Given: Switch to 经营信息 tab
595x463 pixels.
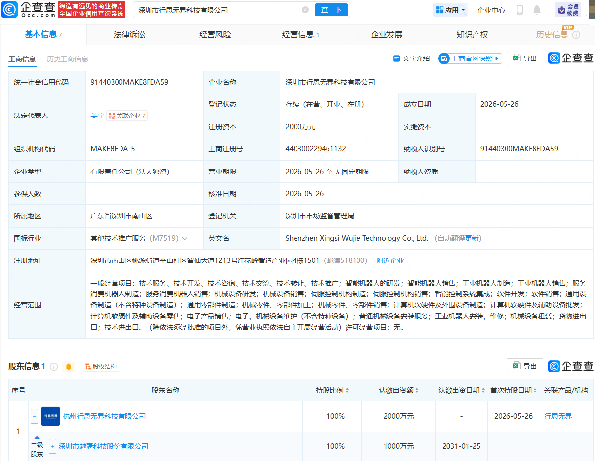Looking at the screenshot, I should 300,34.
